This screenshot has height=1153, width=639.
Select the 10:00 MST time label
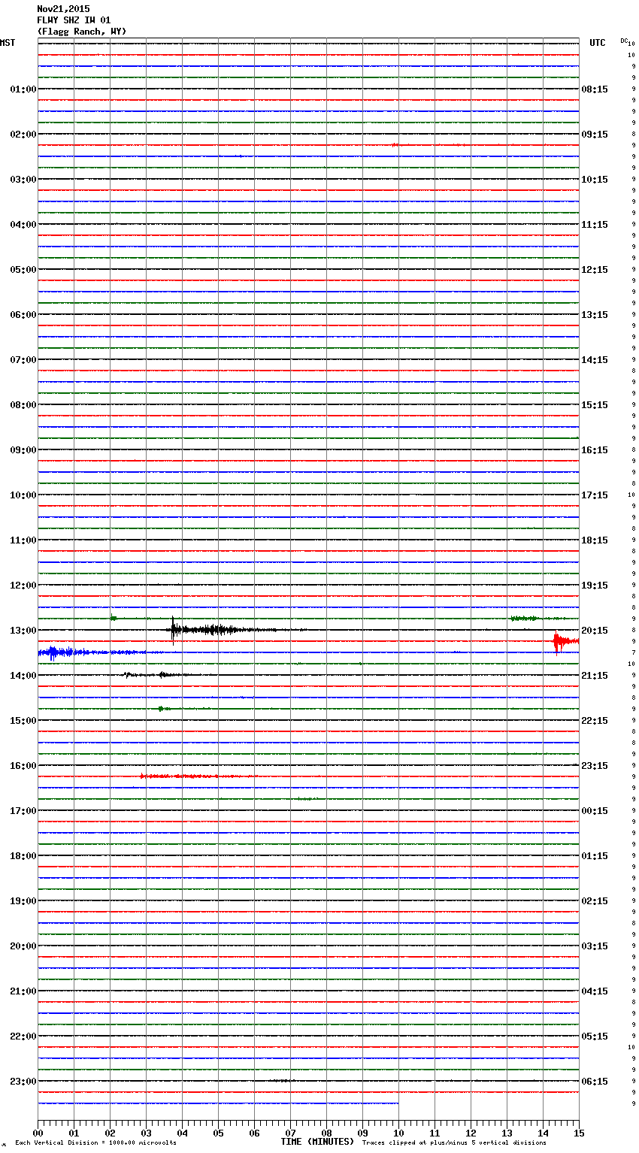23,495
